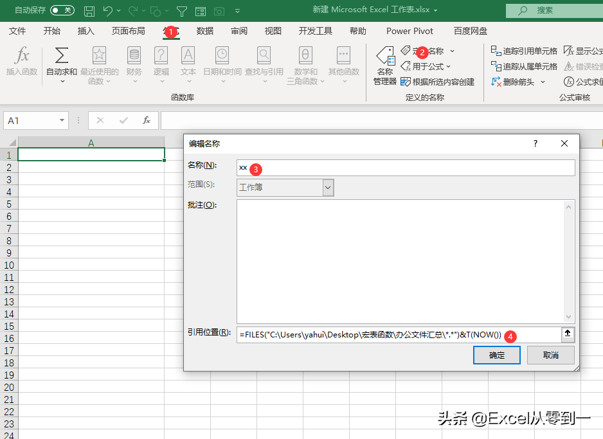Open the Undo history dropdown arrow
The image size is (603, 439).
pyautogui.click(x=119, y=11)
